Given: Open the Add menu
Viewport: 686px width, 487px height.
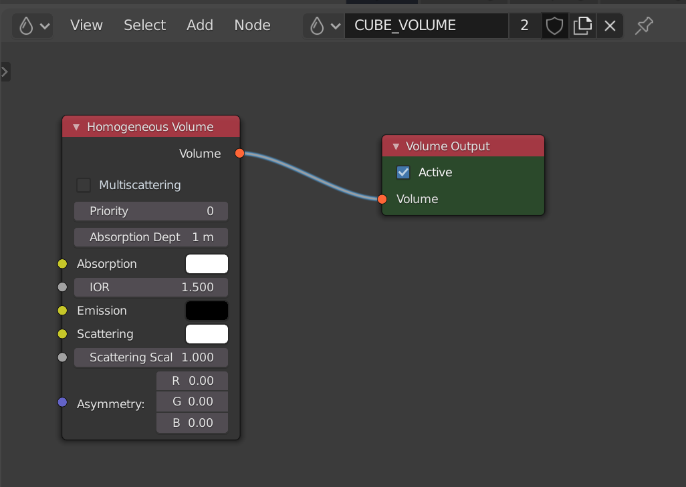Looking at the screenshot, I should pos(199,25).
